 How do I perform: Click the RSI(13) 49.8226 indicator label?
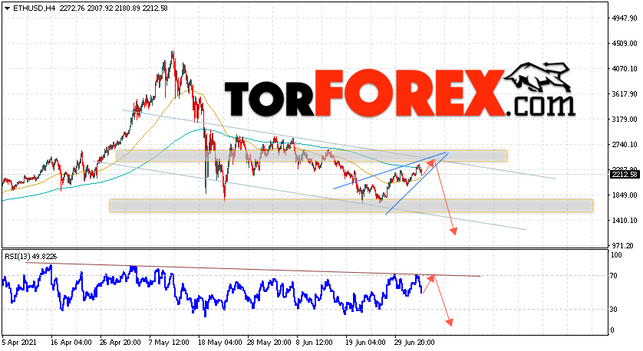pyautogui.click(x=31, y=257)
